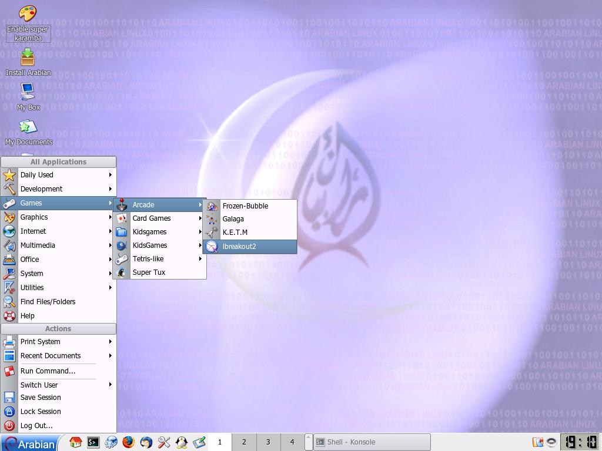Choose Run Command... from the menu
This screenshot has width=602, height=451.
(x=58, y=371)
